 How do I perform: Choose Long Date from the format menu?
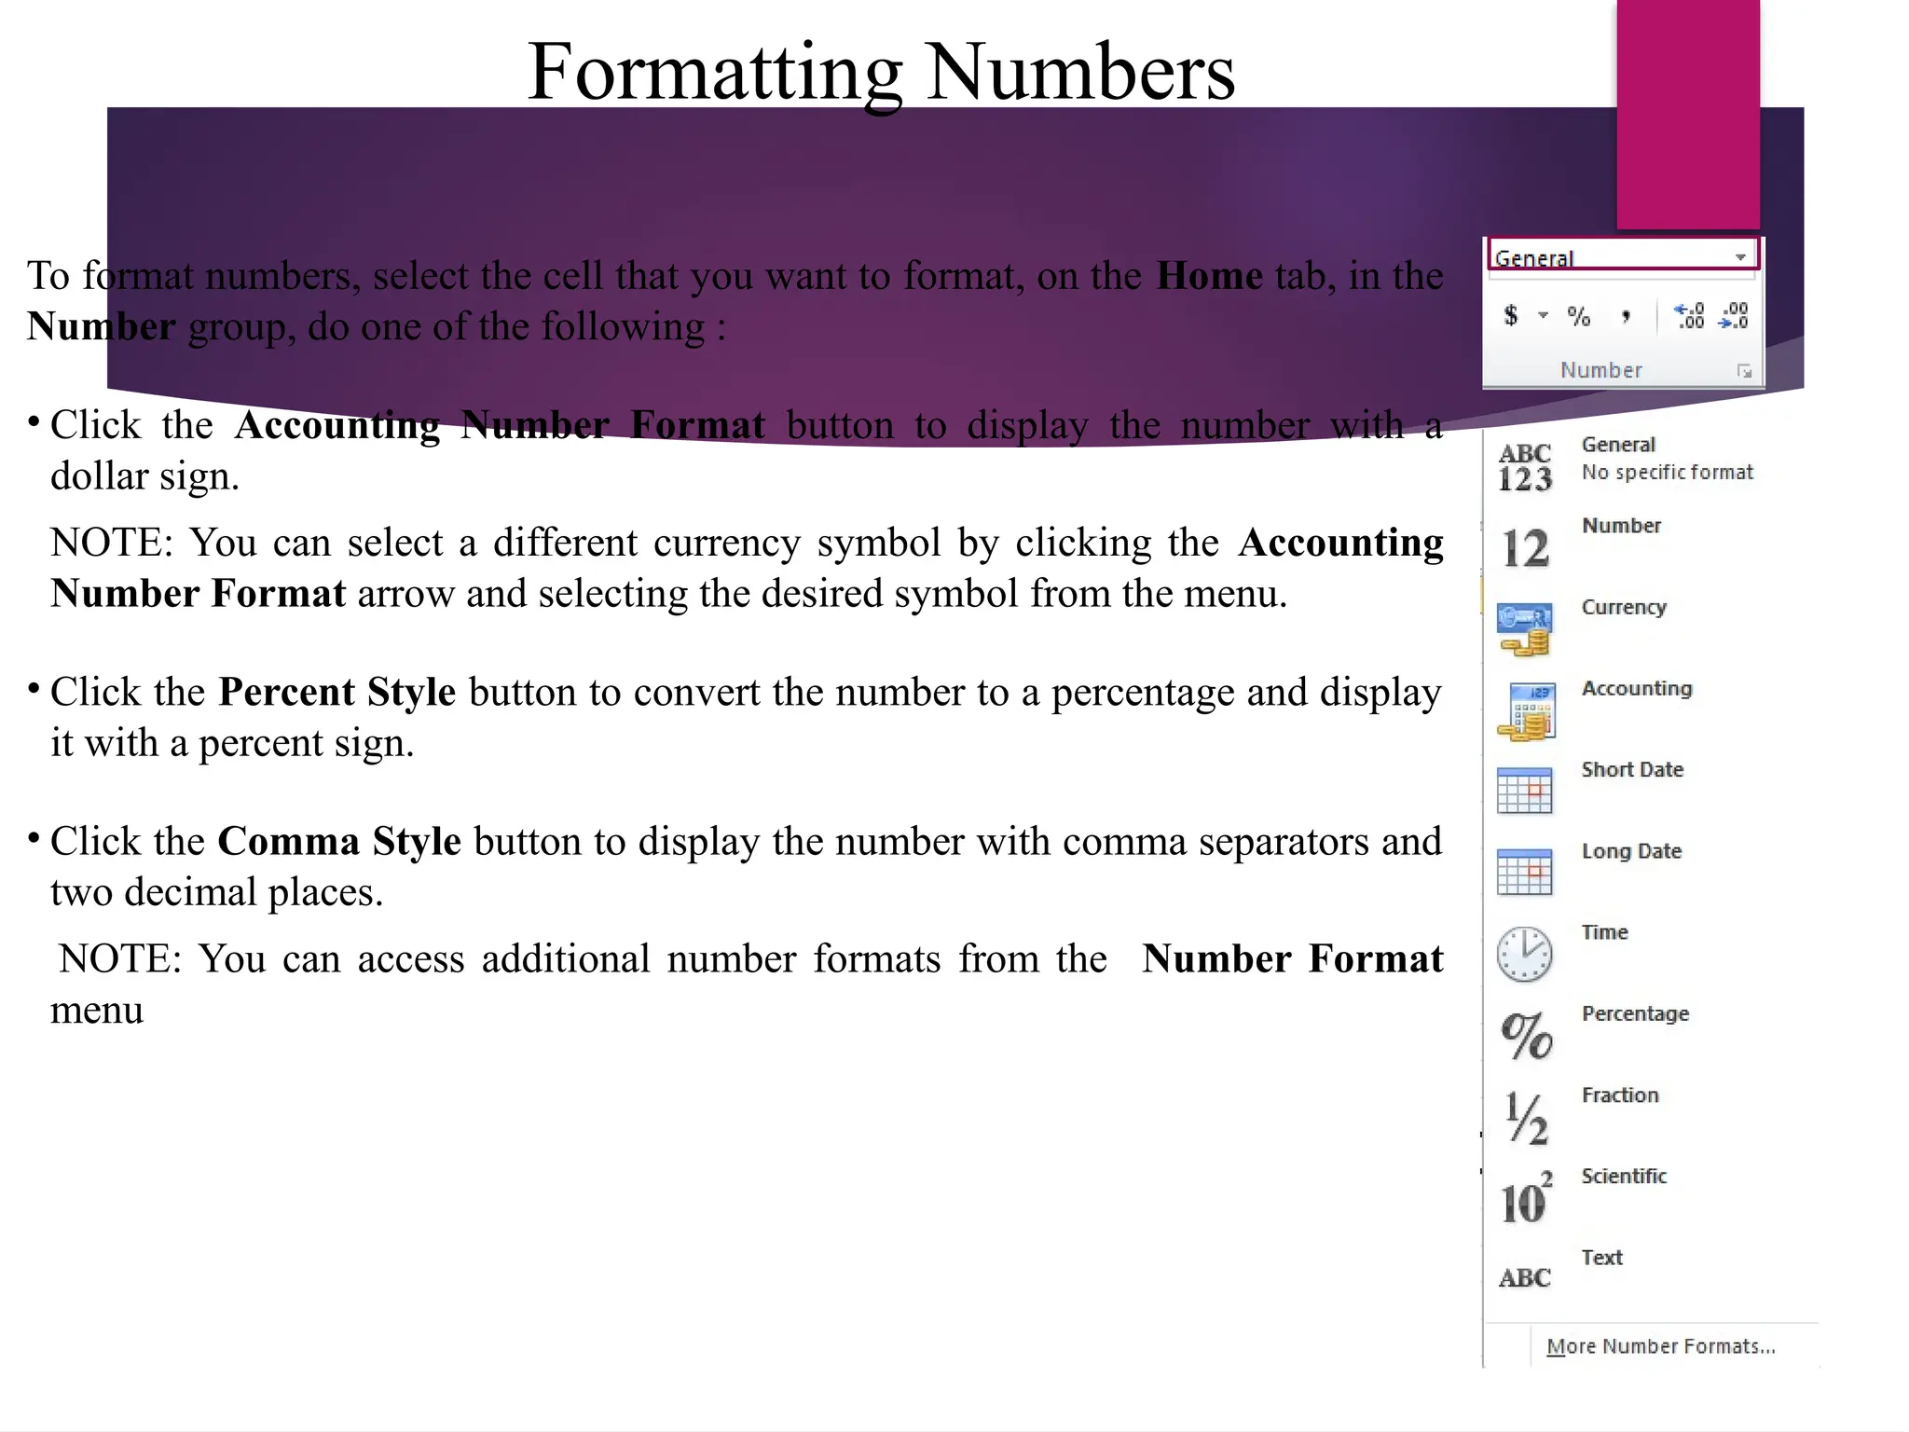[x=1631, y=851]
